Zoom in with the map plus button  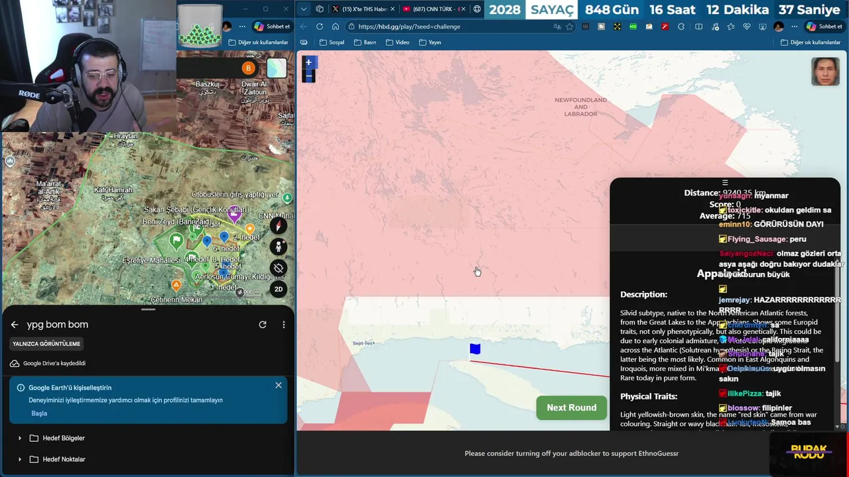coord(308,62)
